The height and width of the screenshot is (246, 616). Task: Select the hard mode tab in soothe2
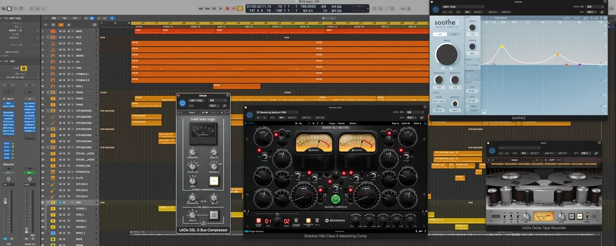pyautogui.click(x=454, y=34)
